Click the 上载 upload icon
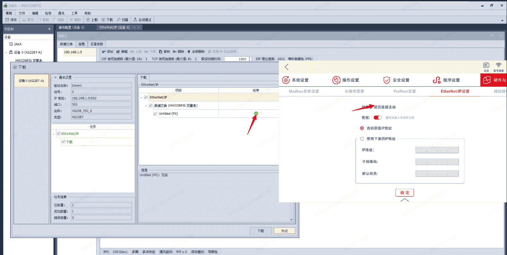This screenshot has height=255, width=507. (88, 20)
